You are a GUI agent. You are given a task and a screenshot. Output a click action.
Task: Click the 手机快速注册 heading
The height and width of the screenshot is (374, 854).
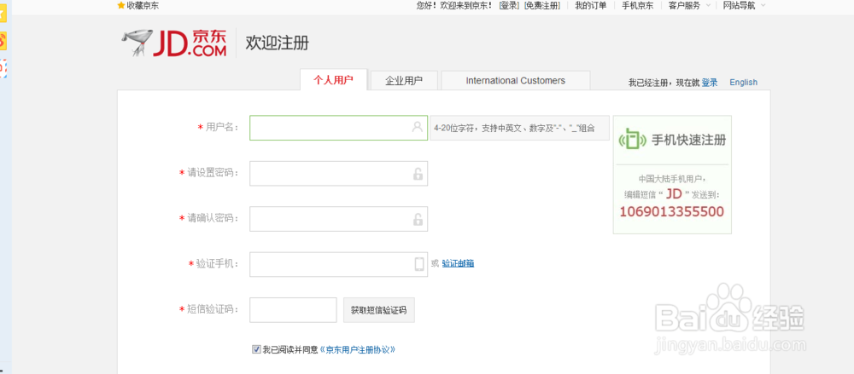(x=689, y=141)
